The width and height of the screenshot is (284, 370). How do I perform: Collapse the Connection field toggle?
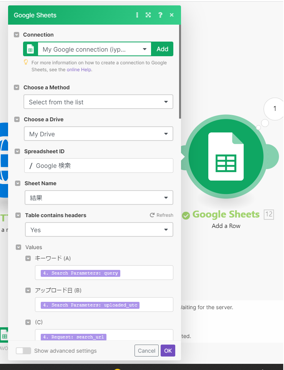coord(17,35)
